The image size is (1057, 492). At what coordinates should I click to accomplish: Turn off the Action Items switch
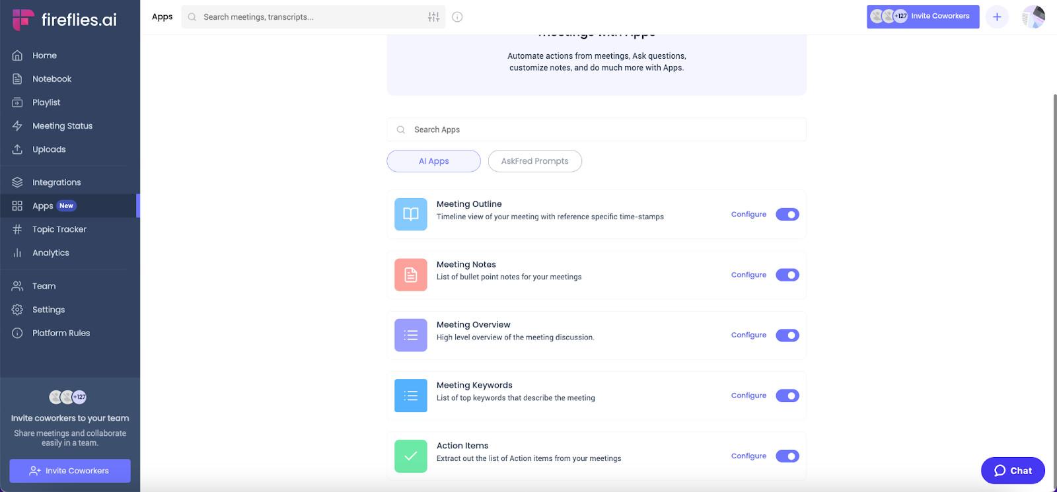(x=787, y=456)
